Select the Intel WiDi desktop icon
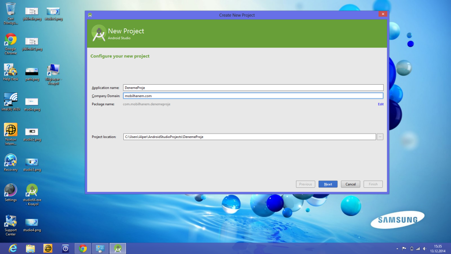Viewport: 451px width, 254px height. [x=11, y=100]
